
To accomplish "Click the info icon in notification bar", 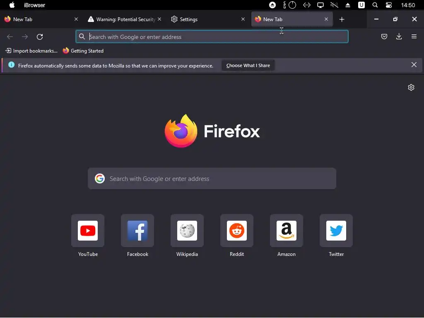I will point(11,65).
